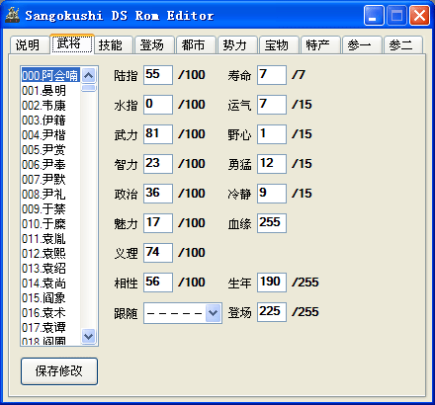Select 016.袁术 in the list

(50, 312)
